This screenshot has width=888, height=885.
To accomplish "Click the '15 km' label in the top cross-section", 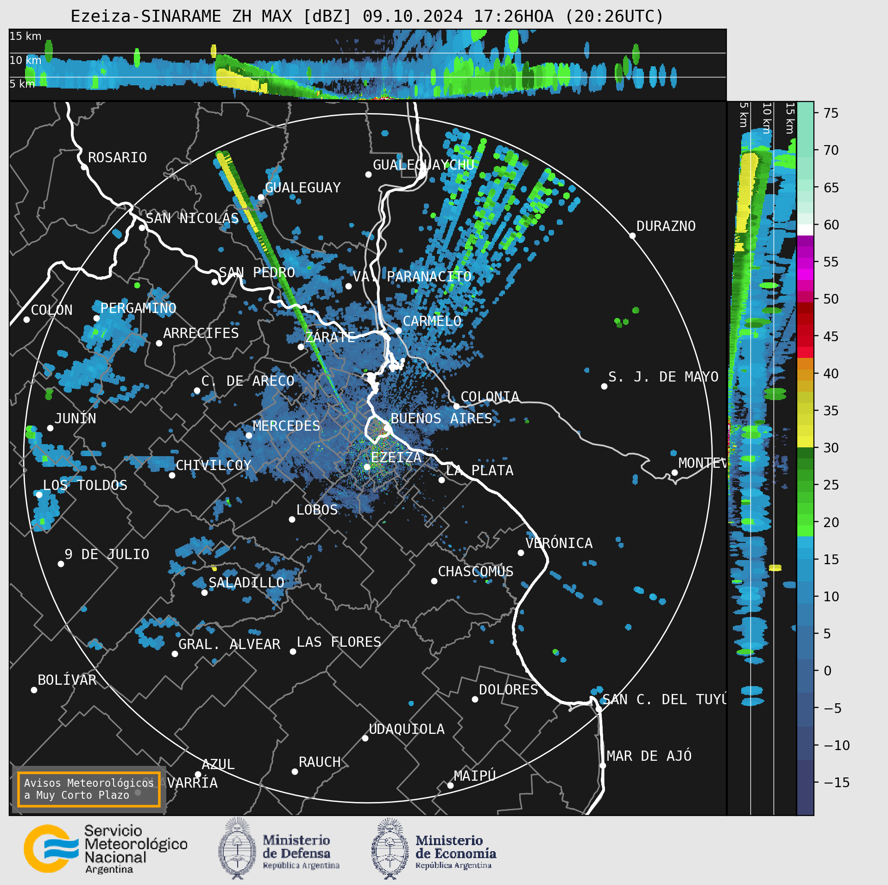I will pos(25,36).
